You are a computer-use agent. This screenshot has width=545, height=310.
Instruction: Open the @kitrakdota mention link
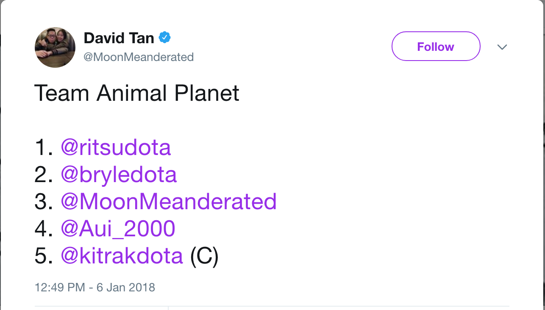point(122,256)
